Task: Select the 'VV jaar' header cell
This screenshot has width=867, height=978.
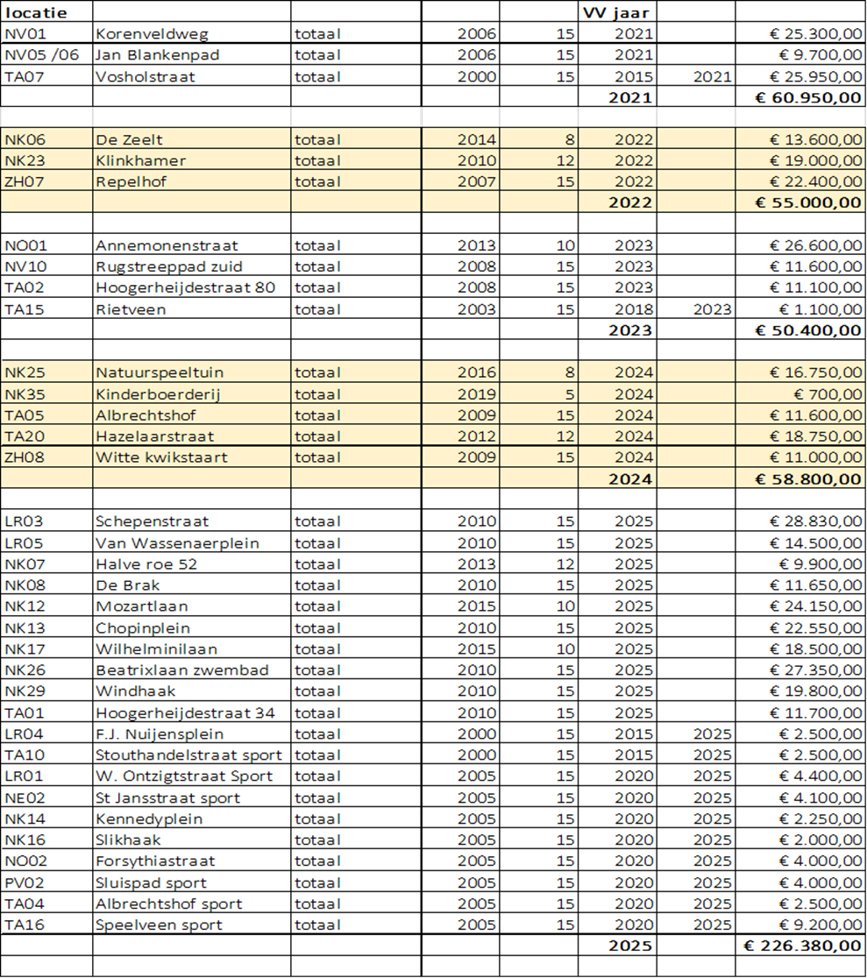Action: (x=615, y=13)
